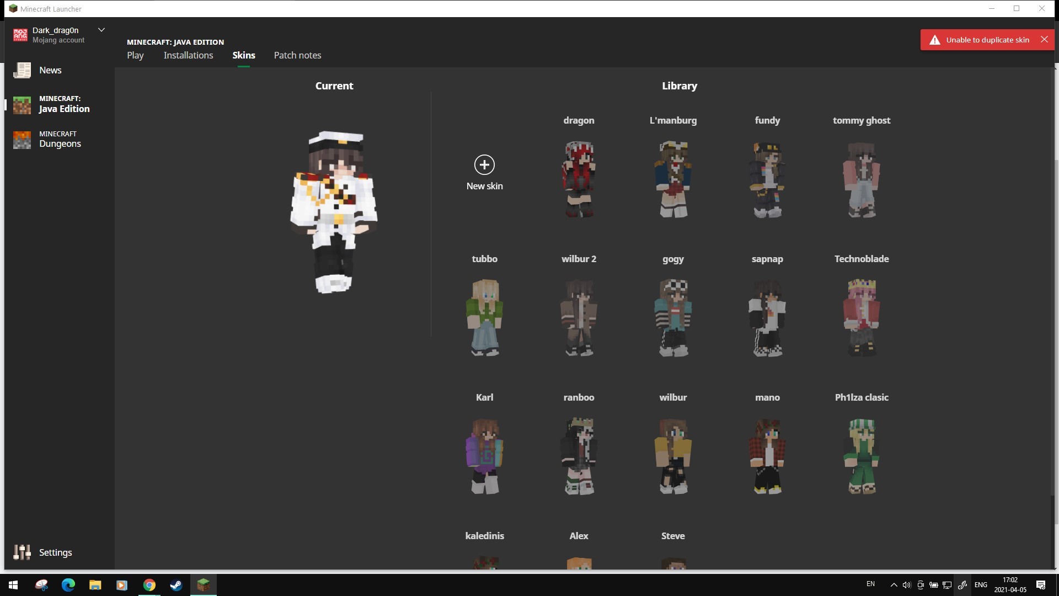Click the warning triangle icon in alert

(934, 40)
